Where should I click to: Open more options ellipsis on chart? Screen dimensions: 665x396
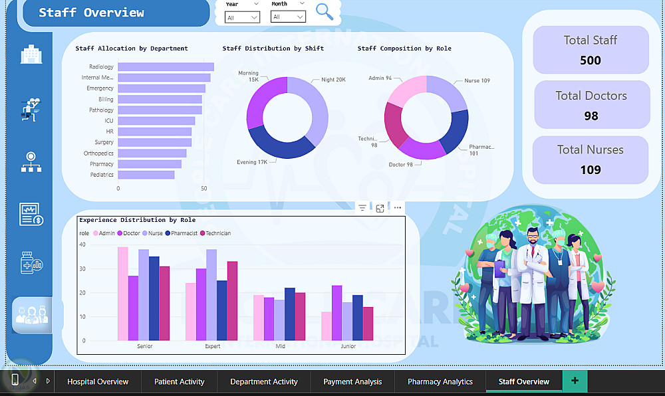pyautogui.click(x=398, y=207)
